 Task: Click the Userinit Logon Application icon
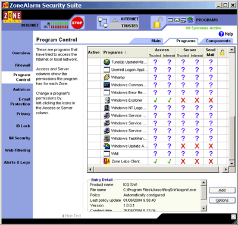(107, 70)
